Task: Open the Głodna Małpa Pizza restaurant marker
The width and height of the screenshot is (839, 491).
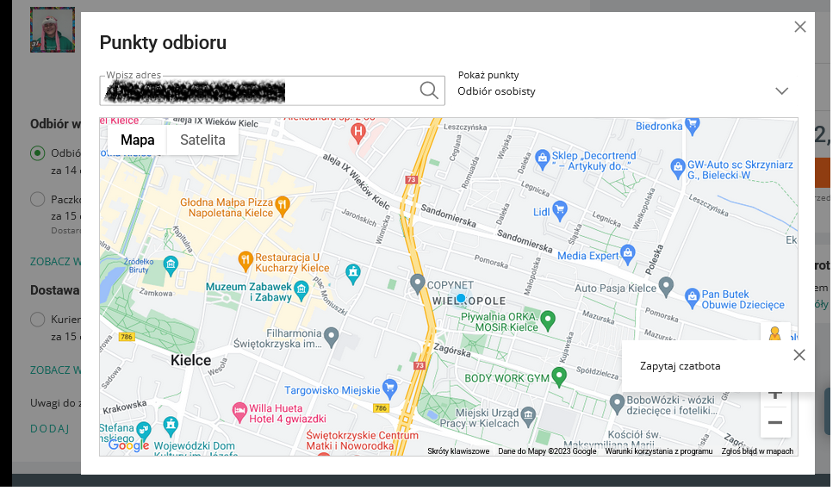Action: [x=281, y=205]
